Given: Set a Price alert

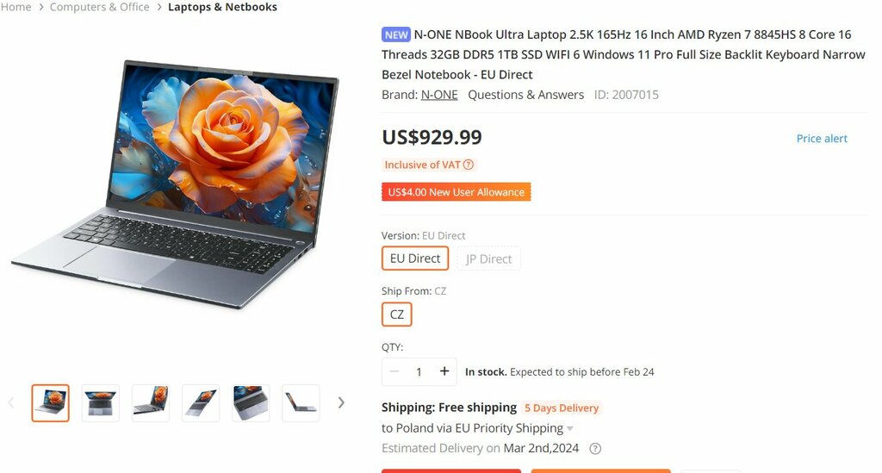Looking at the screenshot, I should tap(822, 139).
